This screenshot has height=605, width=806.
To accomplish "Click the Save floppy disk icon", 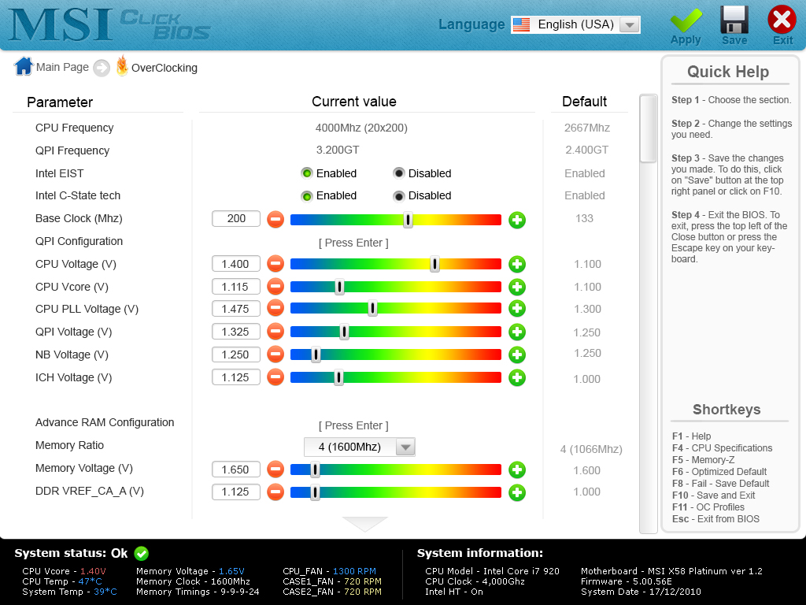I will coord(734,20).
